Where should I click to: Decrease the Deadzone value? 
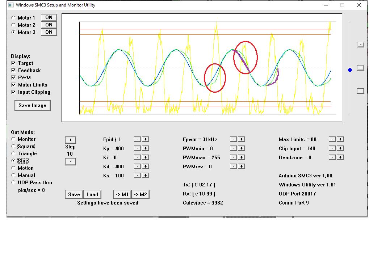coord(332,157)
